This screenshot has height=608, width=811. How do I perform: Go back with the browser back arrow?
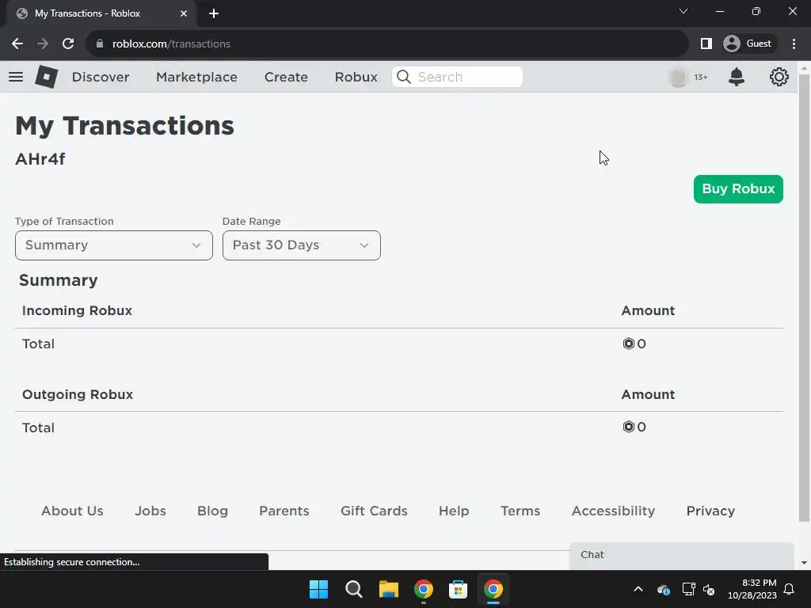click(17, 44)
